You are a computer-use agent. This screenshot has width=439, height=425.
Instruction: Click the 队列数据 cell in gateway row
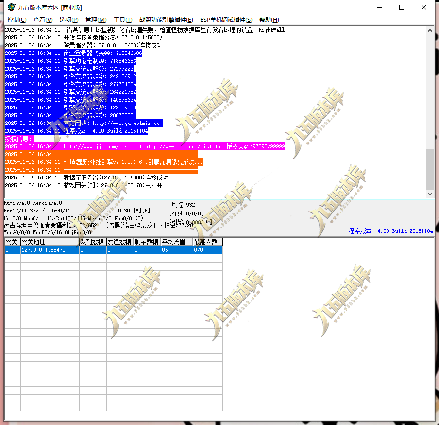pos(93,250)
